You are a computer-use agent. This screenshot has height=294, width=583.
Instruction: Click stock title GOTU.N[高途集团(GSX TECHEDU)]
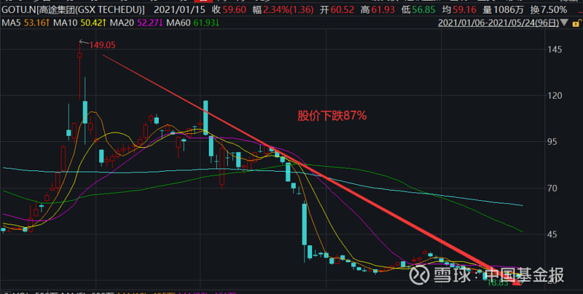(74, 9)
